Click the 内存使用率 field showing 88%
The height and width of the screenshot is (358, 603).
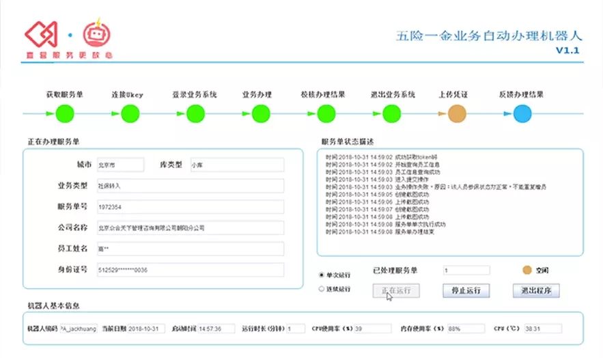466,329
